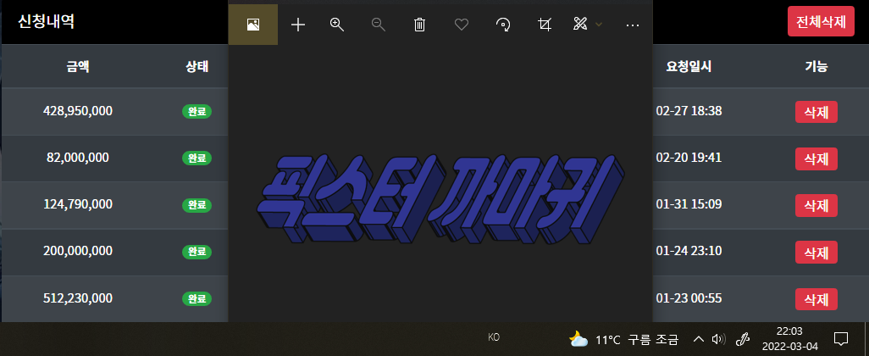Zoom out with the magnifier minus icon

(379, 25)
